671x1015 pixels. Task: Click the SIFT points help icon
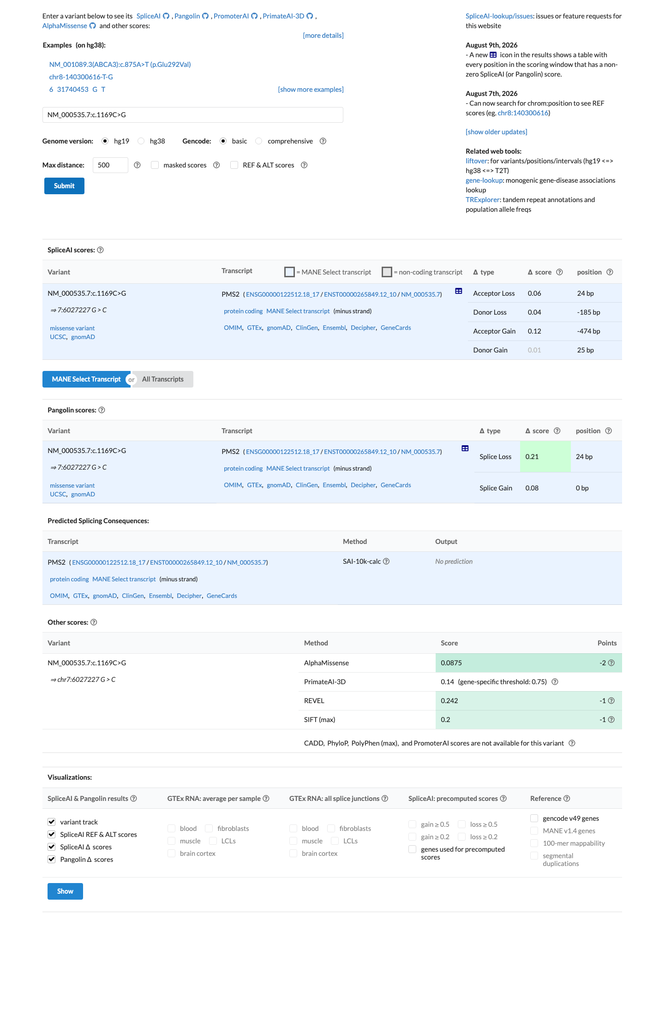611,720
